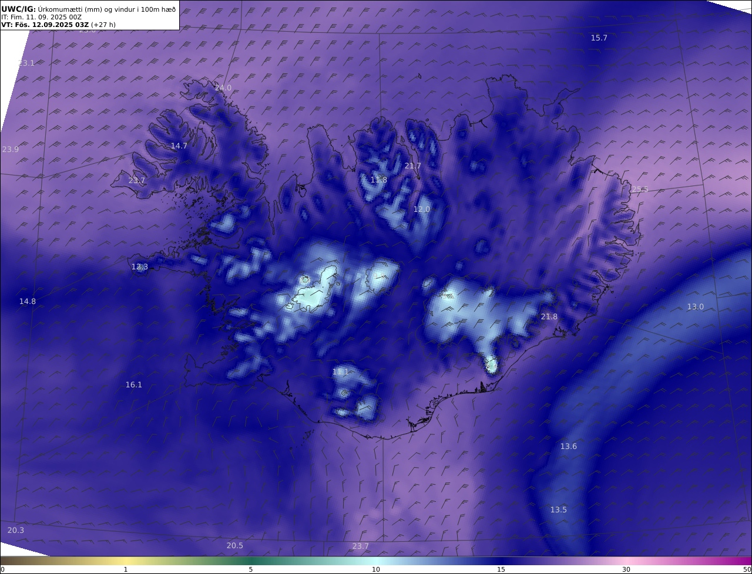This screenshot has width=752, height=574.
Task: Select the 14.8 value label
Action: coord(27,302)
